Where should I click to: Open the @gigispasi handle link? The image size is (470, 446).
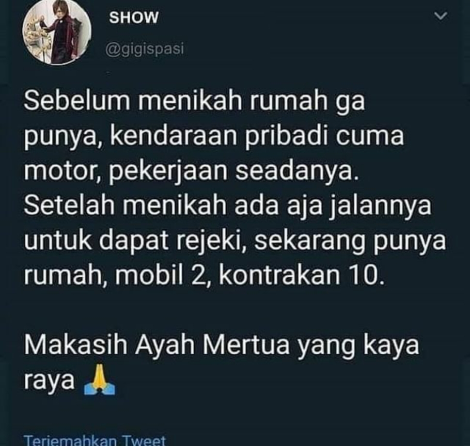click(x=144, y=49)
